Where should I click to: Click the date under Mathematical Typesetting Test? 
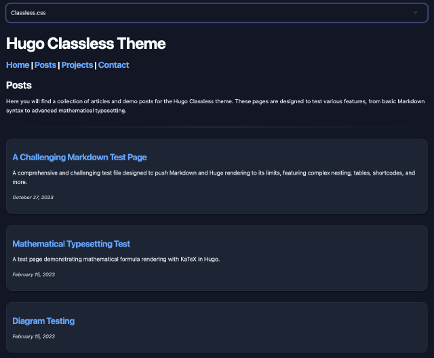tap(33, 274)
